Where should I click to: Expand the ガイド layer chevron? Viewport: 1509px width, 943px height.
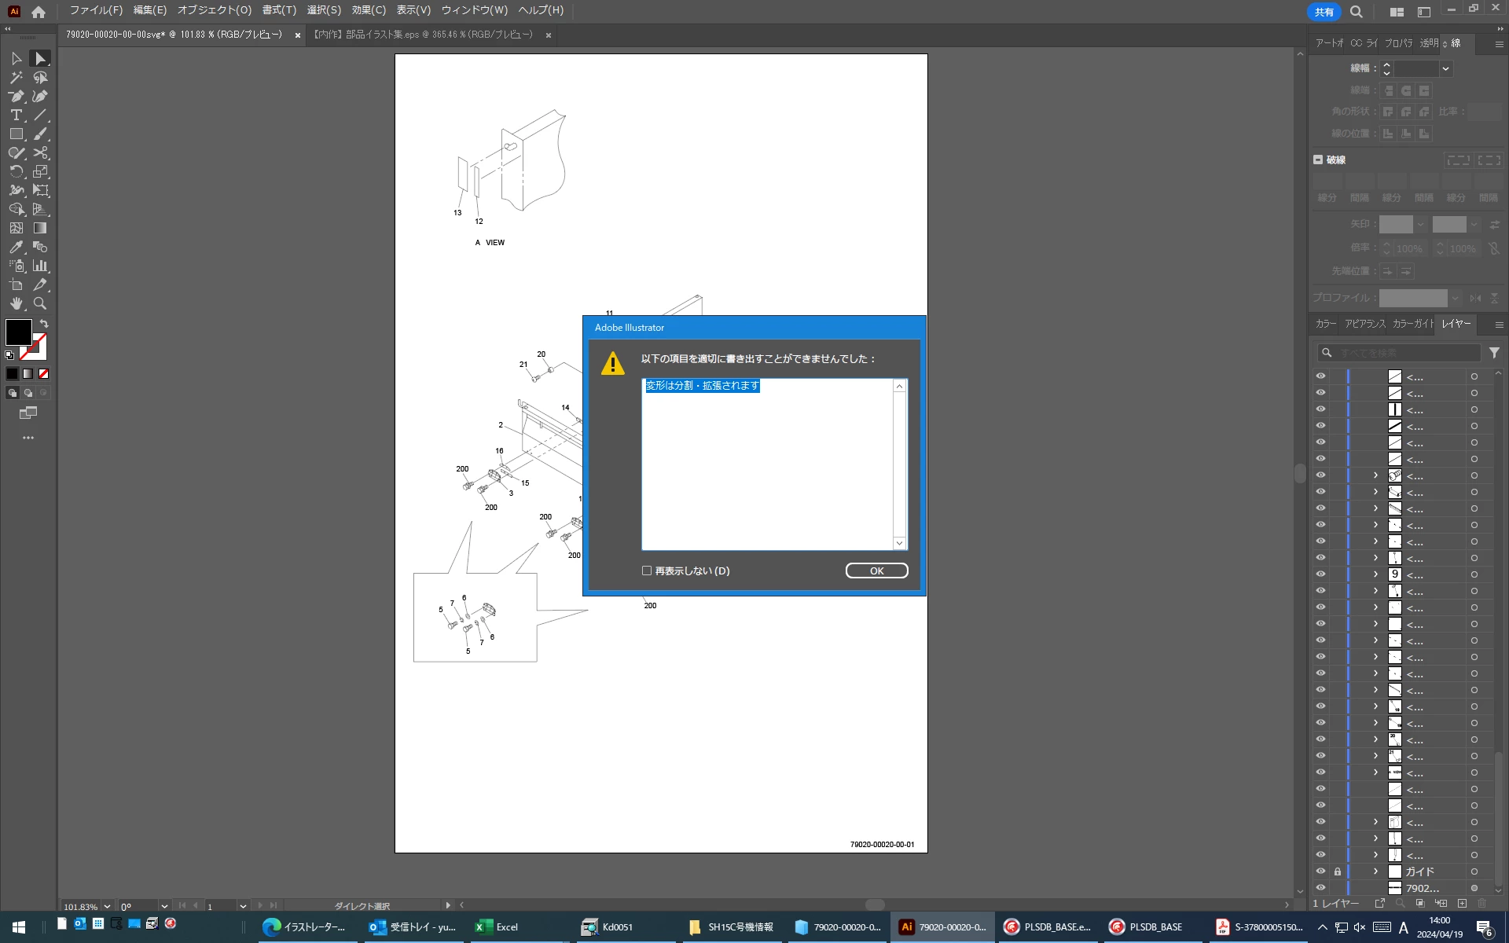click(x=1375, y=871)
